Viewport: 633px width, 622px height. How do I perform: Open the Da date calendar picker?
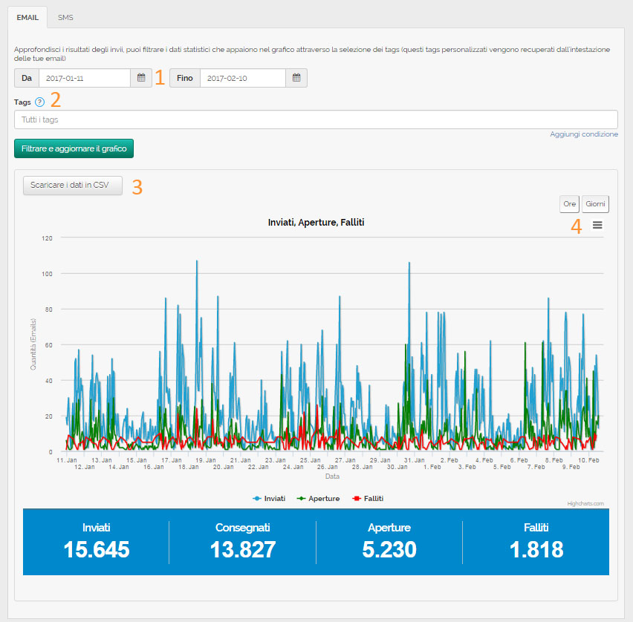(141, 78)
